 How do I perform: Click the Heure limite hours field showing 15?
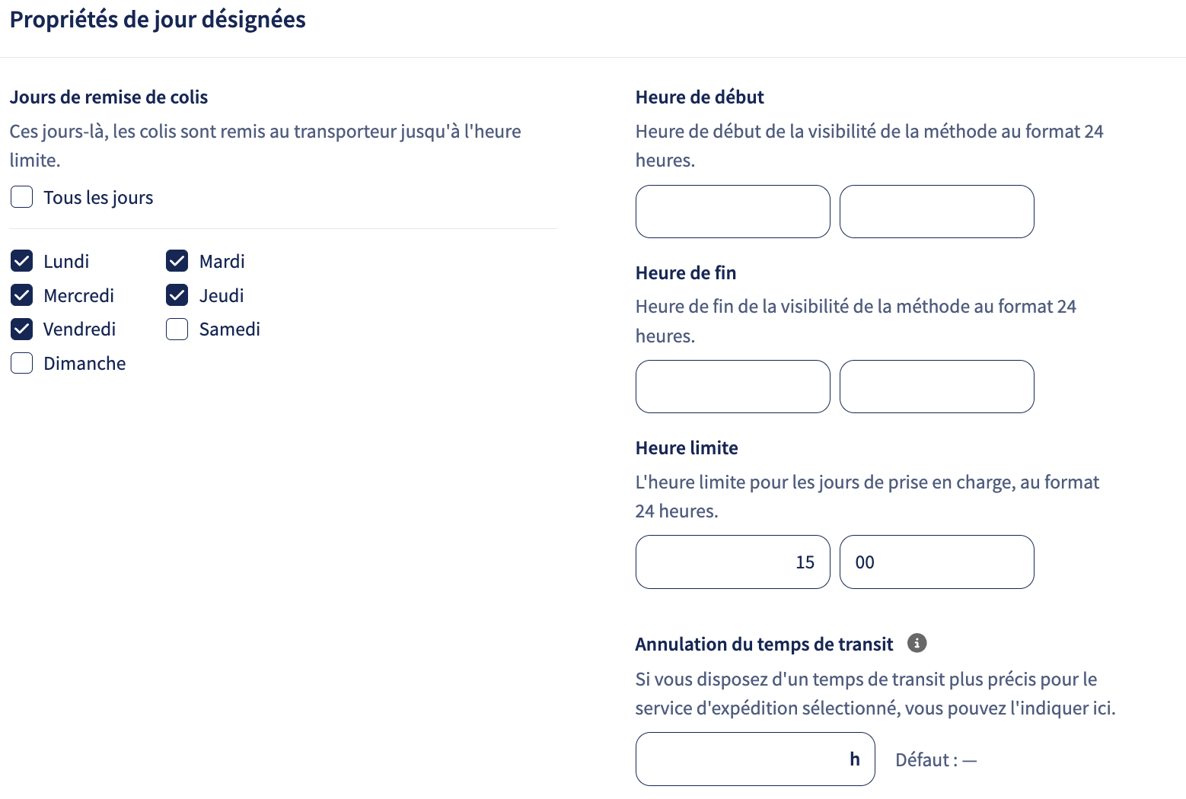tap(733, 562)
